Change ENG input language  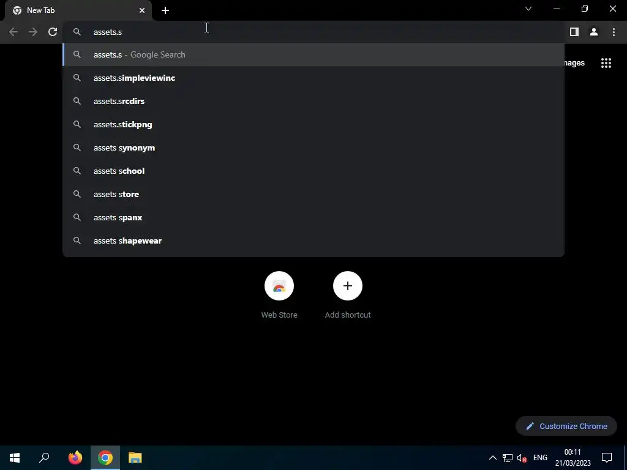click(540, 458)
